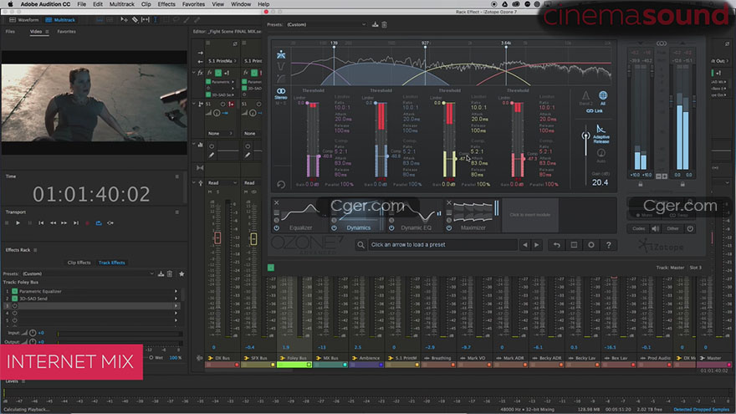This screenshot has height=414, width=736.
Task: Click the Ozone options gear icon
Action: (591, 245)
